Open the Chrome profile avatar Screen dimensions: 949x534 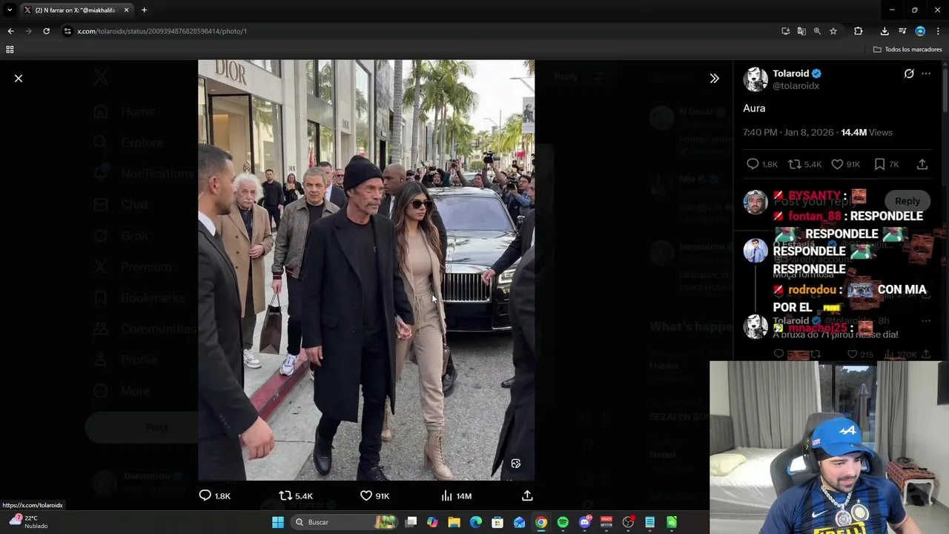coord(920,31)
